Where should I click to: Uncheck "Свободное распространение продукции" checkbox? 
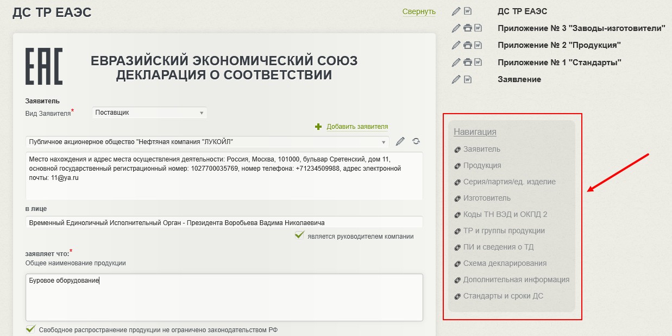pyautogui.click(x=31, y=329)
